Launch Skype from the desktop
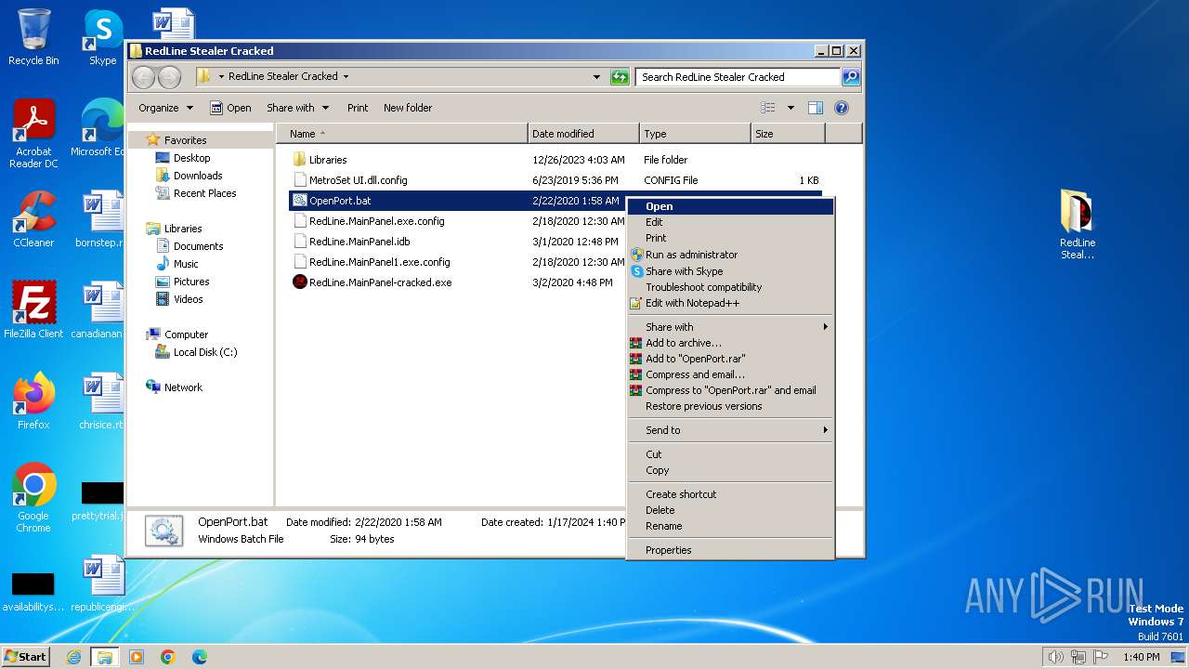 (x=102, y=37)
